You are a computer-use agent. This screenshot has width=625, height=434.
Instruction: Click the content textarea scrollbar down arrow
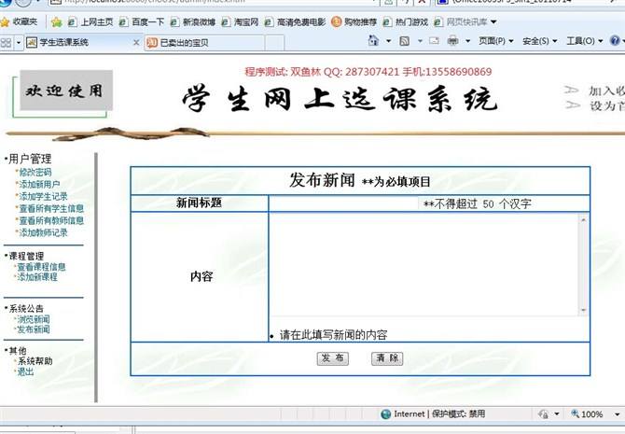(x=584, y=310)
